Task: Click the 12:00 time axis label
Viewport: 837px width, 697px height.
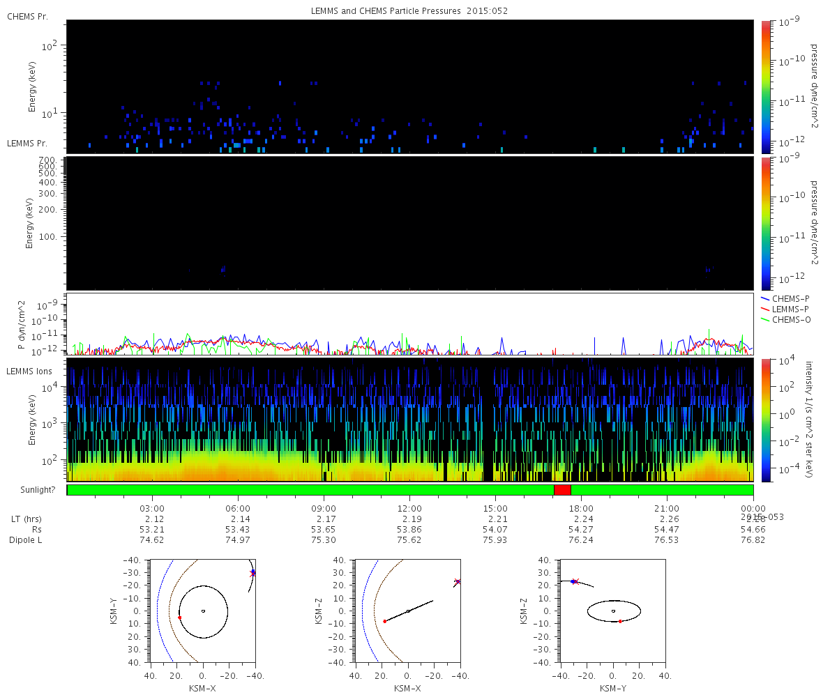Action: pyautogui.click(x=409, y=509)
